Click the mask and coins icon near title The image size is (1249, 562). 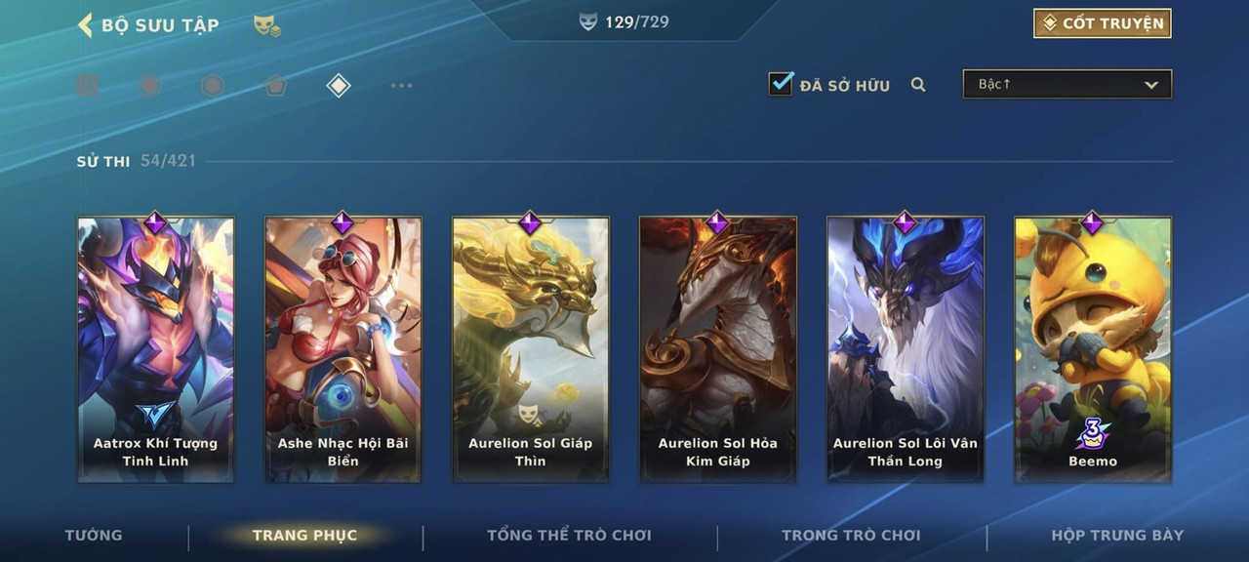pyautogui.click(x=267, y=25)
